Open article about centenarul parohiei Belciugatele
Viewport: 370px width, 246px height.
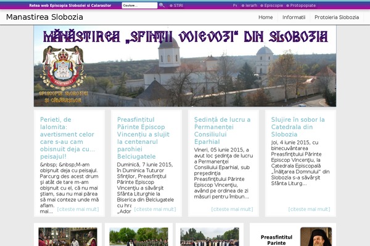[144, 138]
